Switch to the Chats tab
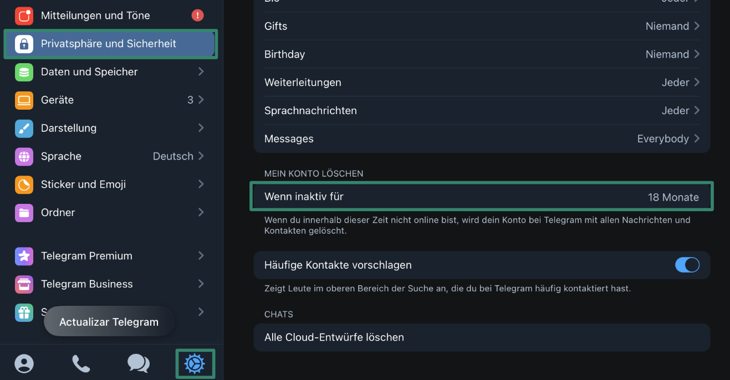 coord(138,364)
